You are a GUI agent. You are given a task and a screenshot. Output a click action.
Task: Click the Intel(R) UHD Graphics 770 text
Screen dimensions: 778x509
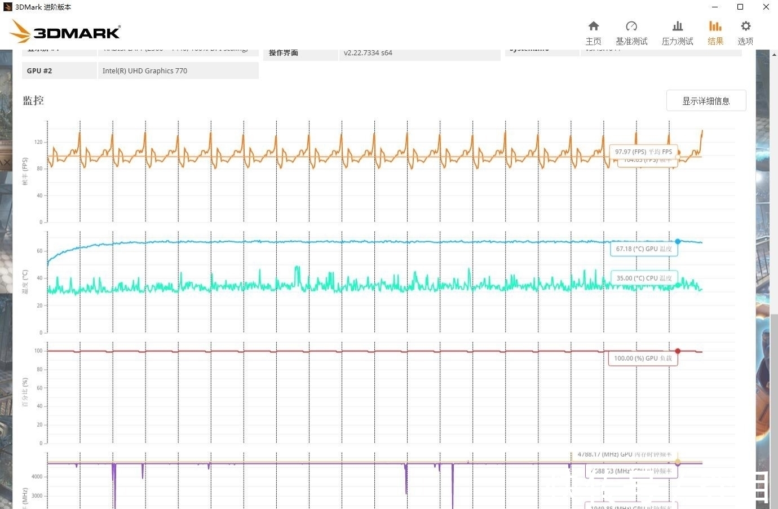pos(145,70)
